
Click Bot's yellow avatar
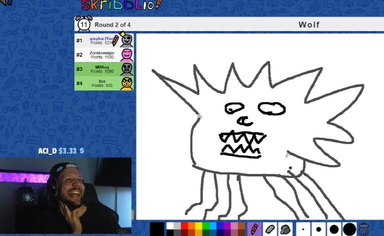[127, 83]
